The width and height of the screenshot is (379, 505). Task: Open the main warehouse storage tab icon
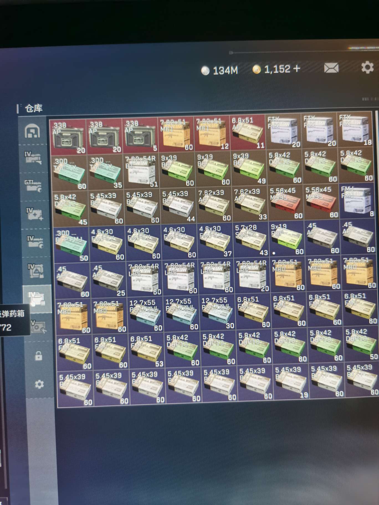tap(33, 131)
